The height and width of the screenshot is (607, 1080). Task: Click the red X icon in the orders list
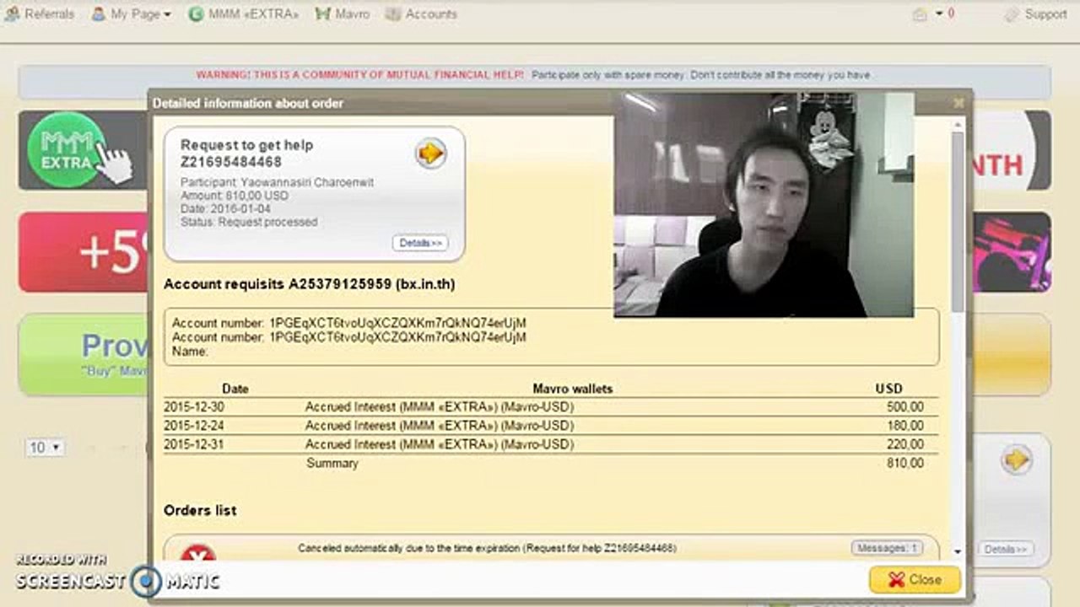(x=198, y=555)
